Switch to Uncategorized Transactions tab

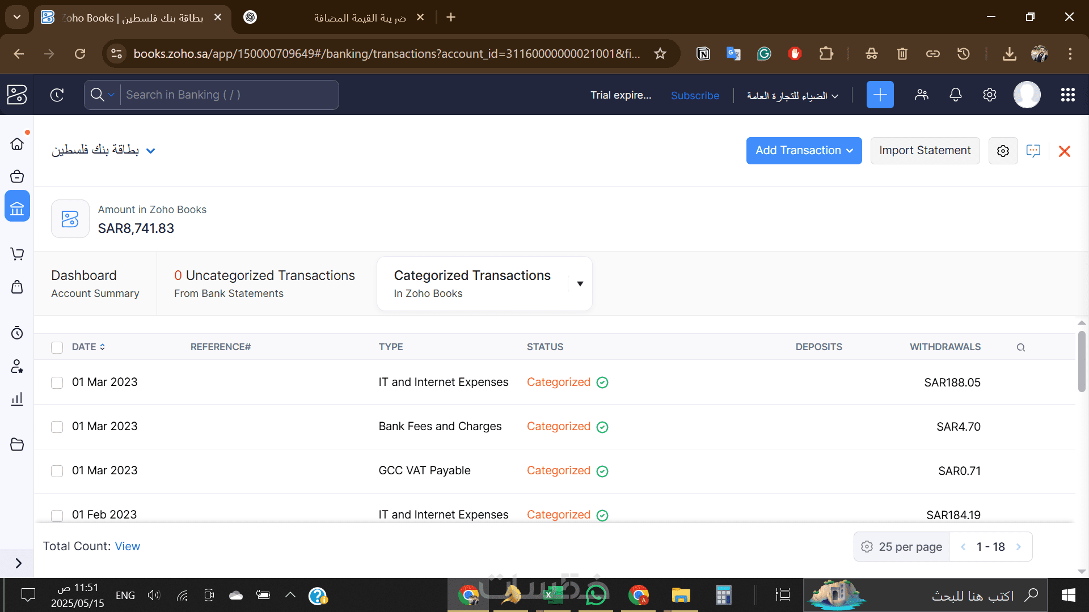264,283
